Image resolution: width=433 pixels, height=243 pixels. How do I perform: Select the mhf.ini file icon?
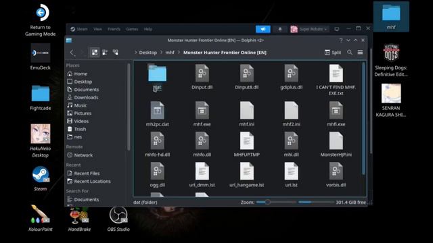246,110
